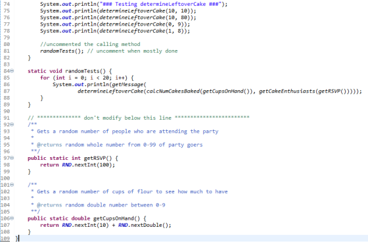The image size is (368, 242).
Task: Click '@returns random whole number from 0-99' line
Action: 117,145
